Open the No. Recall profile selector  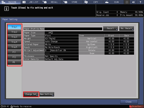click(x=126, y=28)
